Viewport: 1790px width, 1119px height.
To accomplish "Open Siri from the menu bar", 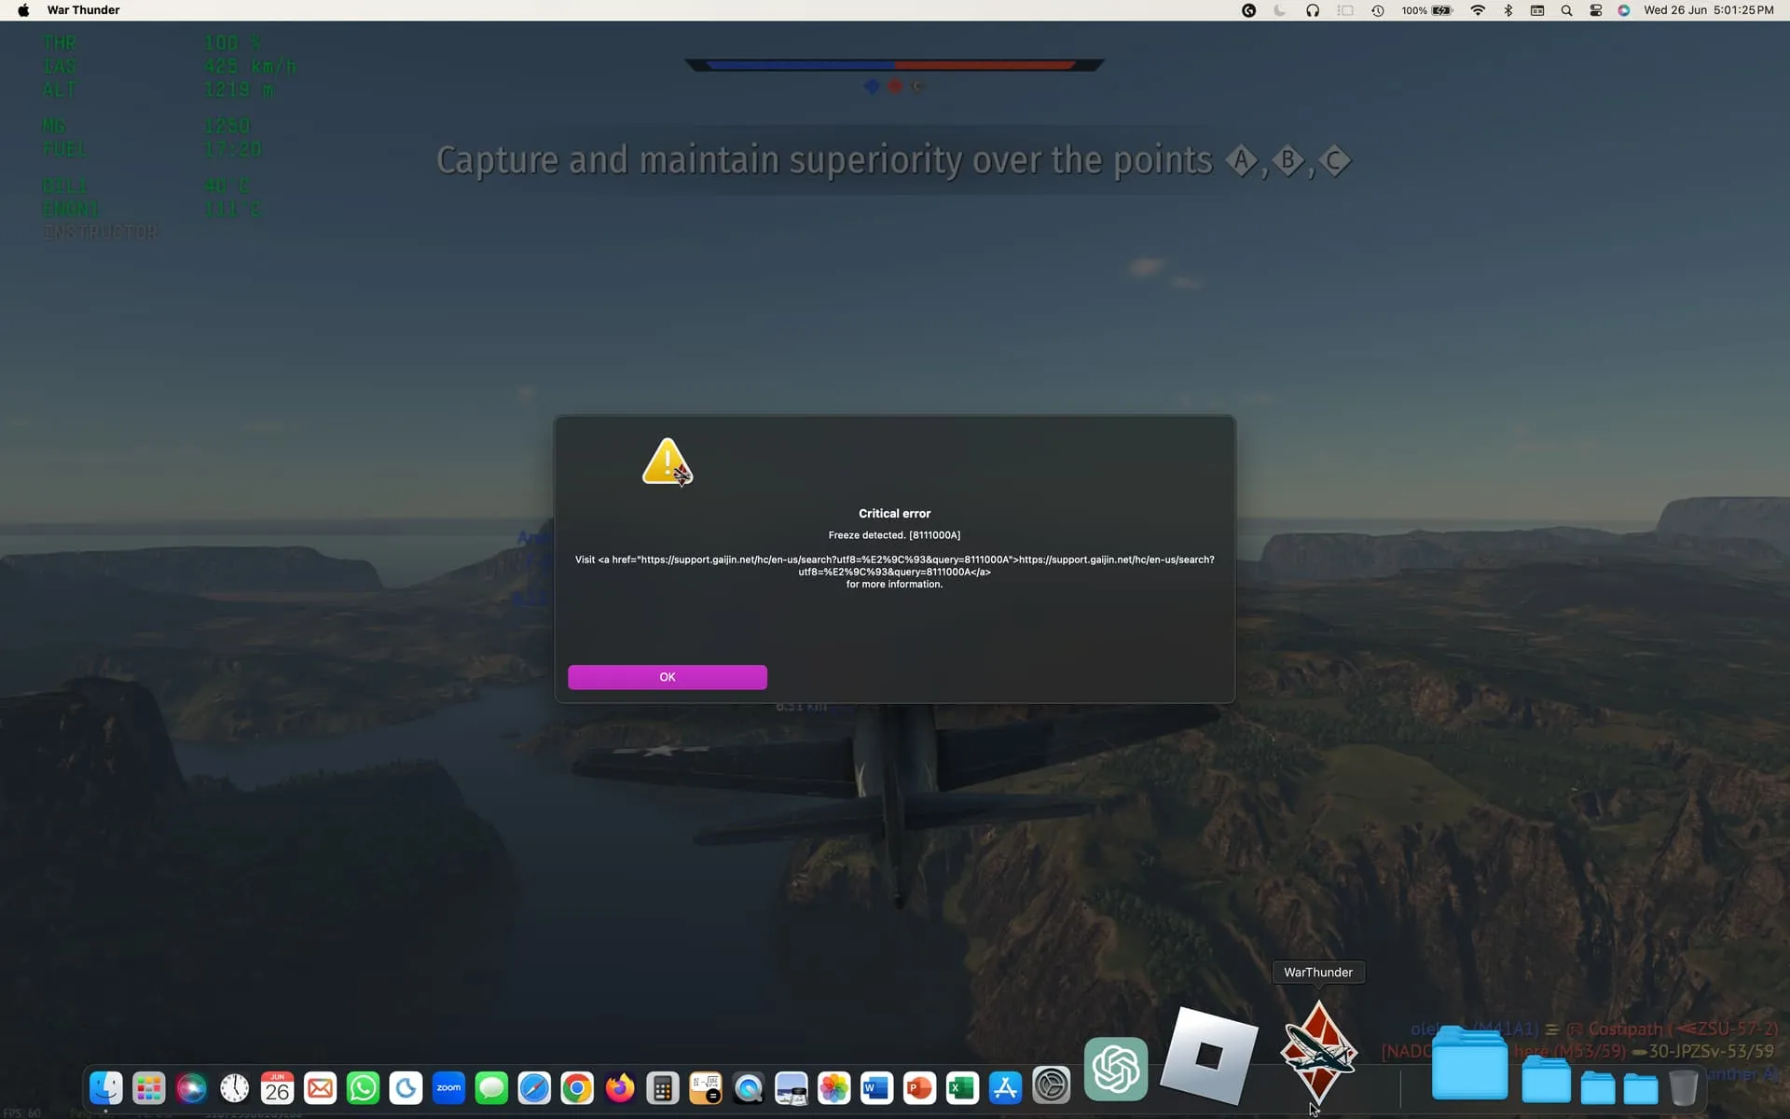I will (1624, 10).
